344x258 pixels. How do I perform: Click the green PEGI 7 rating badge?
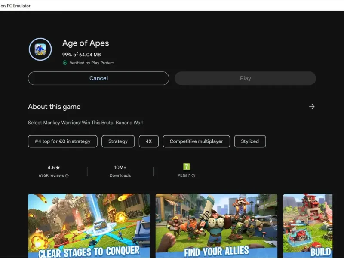point(187,167)
